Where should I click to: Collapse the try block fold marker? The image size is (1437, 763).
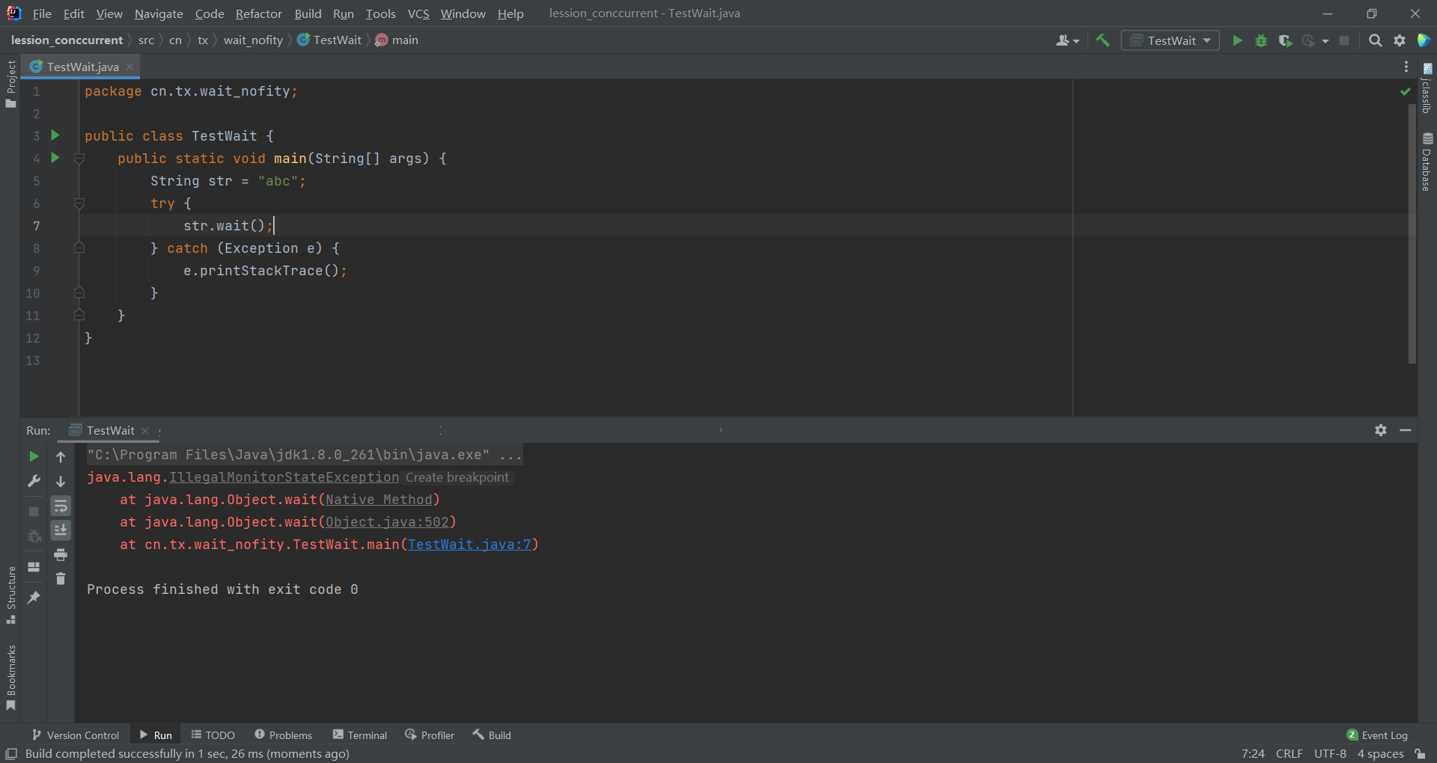pos(79,203)
